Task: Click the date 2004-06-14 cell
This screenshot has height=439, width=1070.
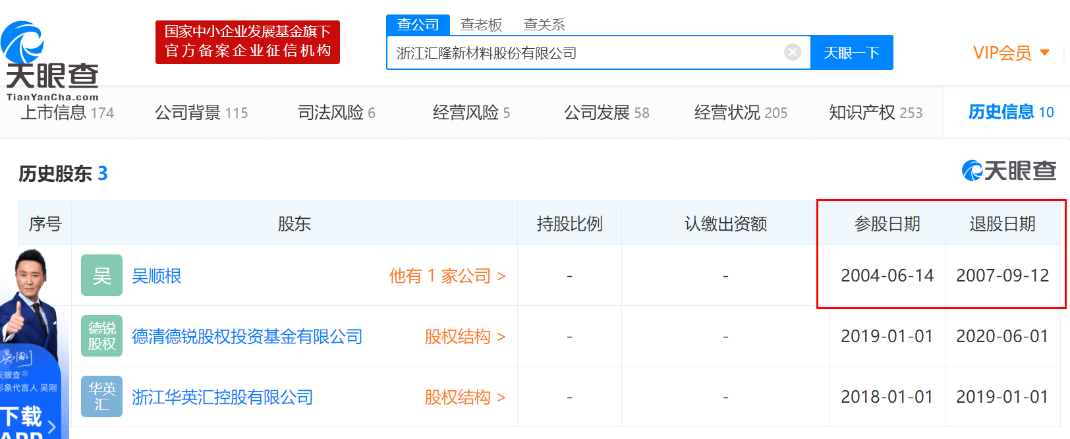Action: (x=887, y=276)
